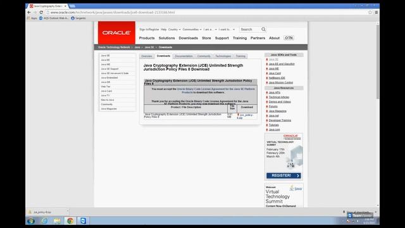
Task: Bookmark this page with the star icon
Action: pos(370,12)
